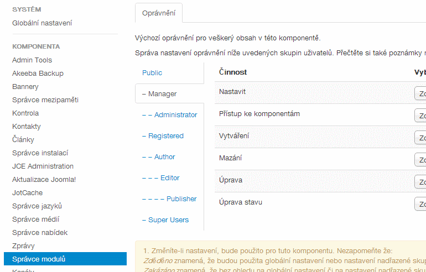Click Akeeba Backup in the sidebar
This screenshot has width=426, height=272.
tap(38, 74)
